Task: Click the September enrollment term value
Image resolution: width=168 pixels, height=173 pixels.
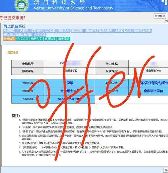Action: 70,99
